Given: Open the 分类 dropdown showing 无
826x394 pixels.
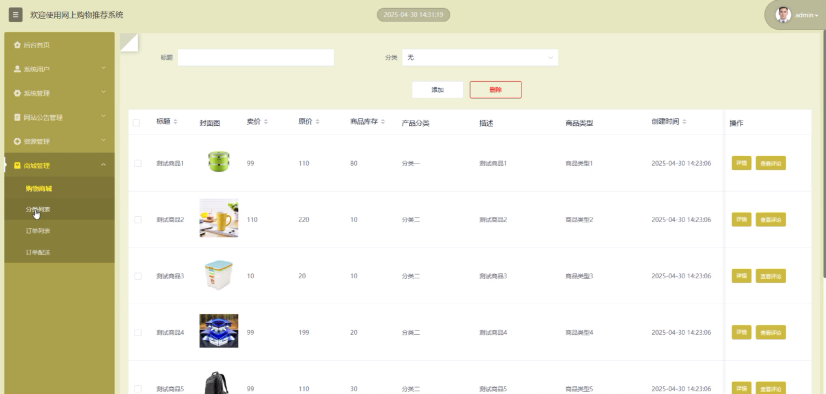Looking at the screenshot, I should coord(480,58).
